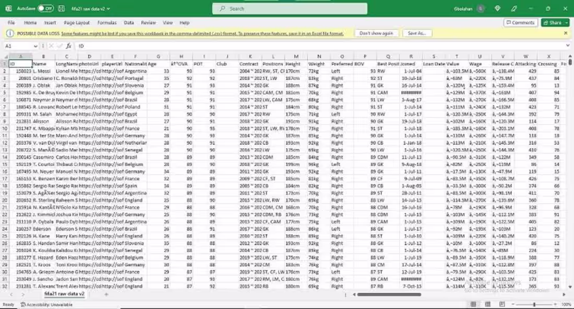Viewport: 574px width, 309px height.
Task: Open Comments pane from top right
Action: [x=520, y=22]
